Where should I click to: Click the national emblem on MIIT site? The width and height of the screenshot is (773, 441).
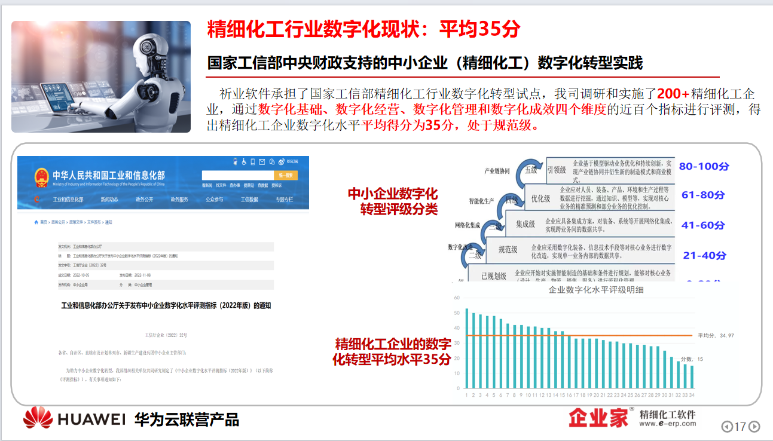coord(41,177)
